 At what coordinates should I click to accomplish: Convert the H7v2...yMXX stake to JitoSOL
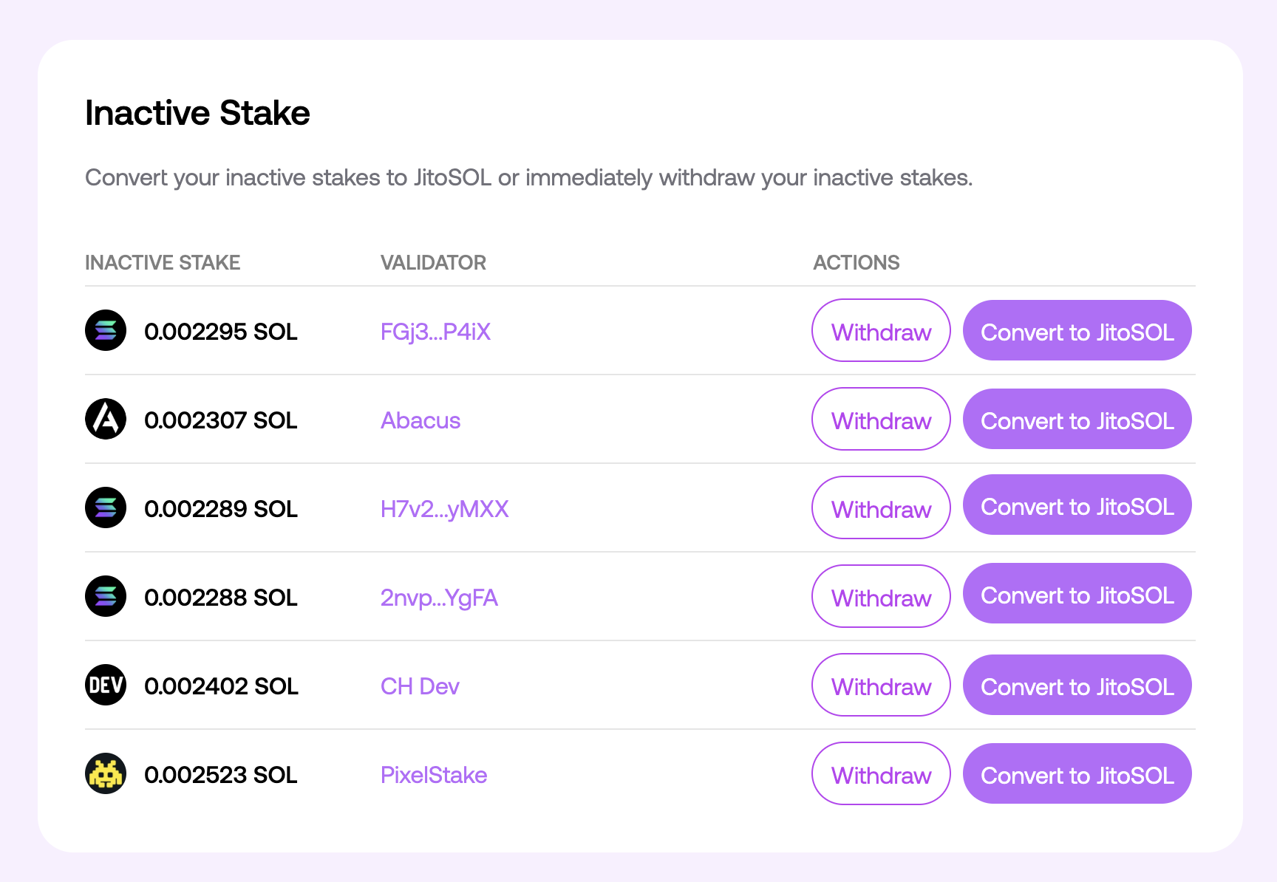(x=1077, y=505)
